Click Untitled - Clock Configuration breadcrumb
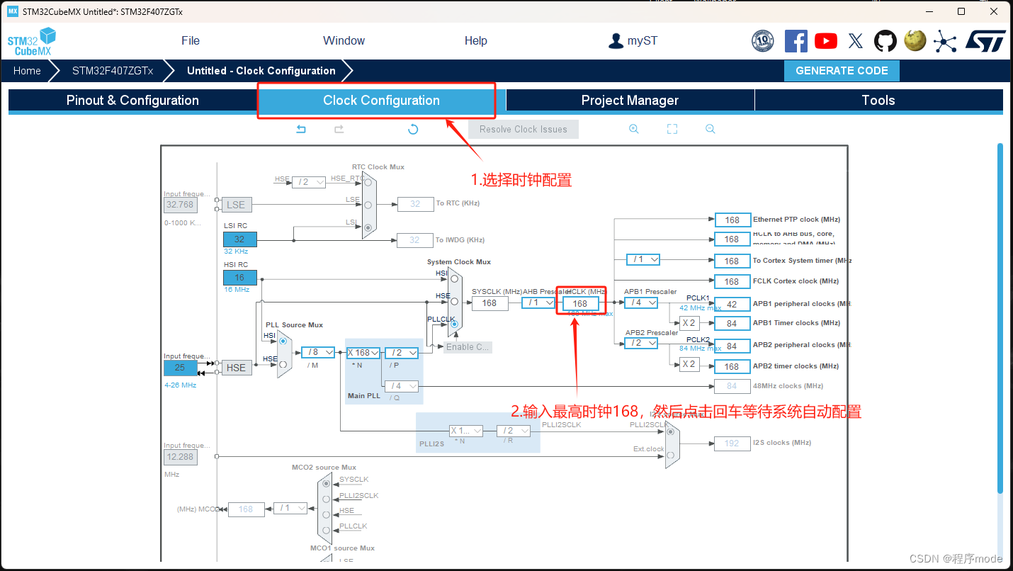This screenshot has height=571, width=1013. point(261,71)
